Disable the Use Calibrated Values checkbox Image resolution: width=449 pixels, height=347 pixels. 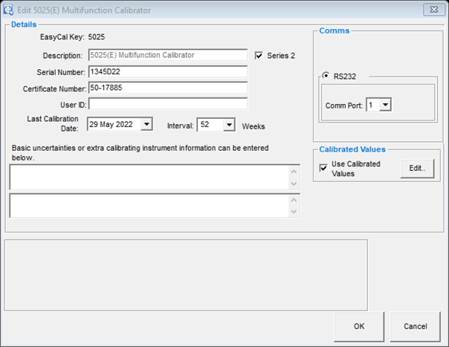323,169
